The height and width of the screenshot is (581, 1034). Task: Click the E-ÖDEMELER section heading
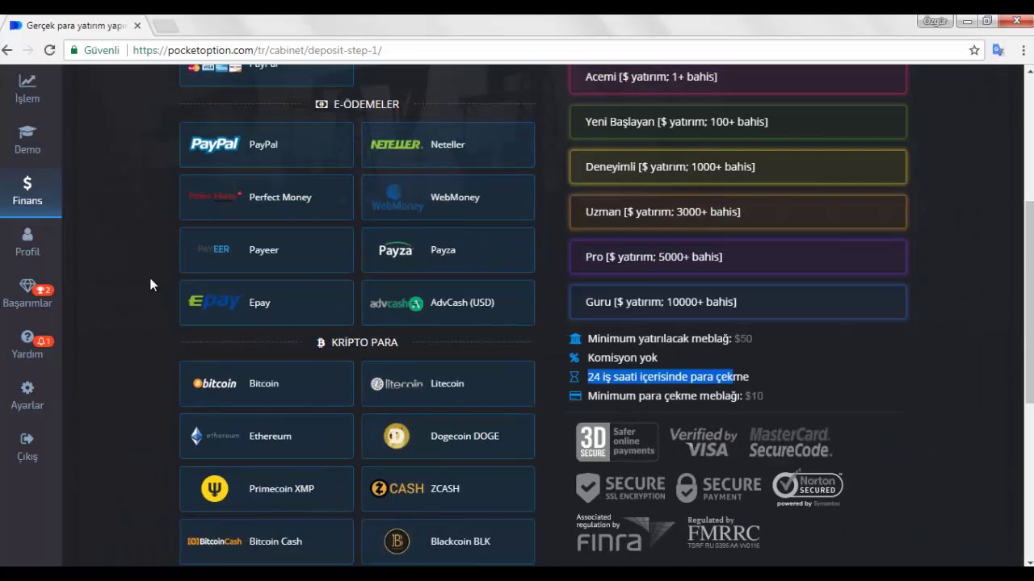pos(357,104)
